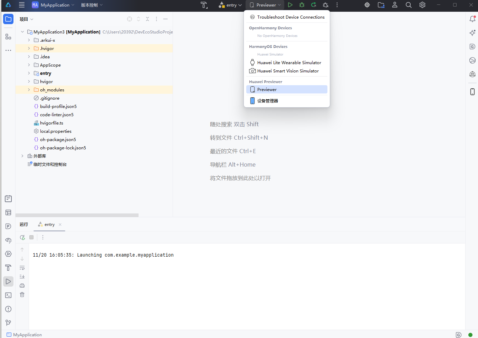
Task: Start debugging with the bug icon
Action: click(302, 5)
